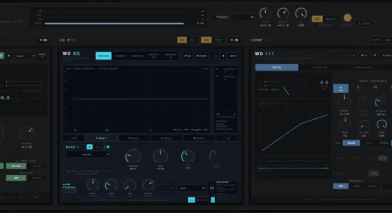
Task: Open the Band 1 filter type dropdown
Action: click(x=88, y=154)
